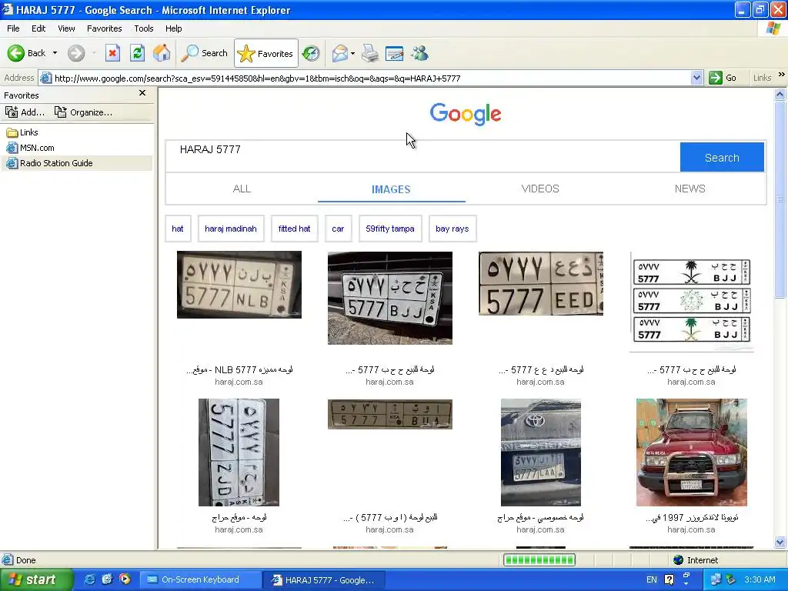Go to the Home page icon

pyautogui.click(x=162, y=53)
